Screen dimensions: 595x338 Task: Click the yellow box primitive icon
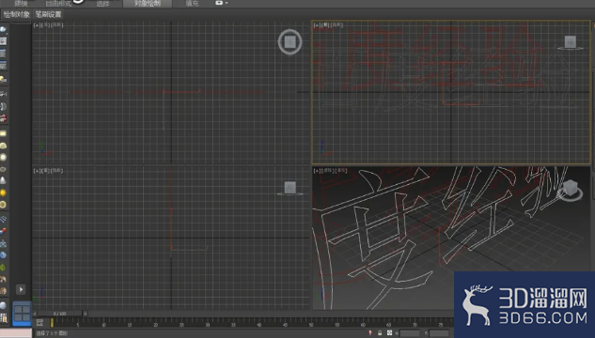pos(3,133)
